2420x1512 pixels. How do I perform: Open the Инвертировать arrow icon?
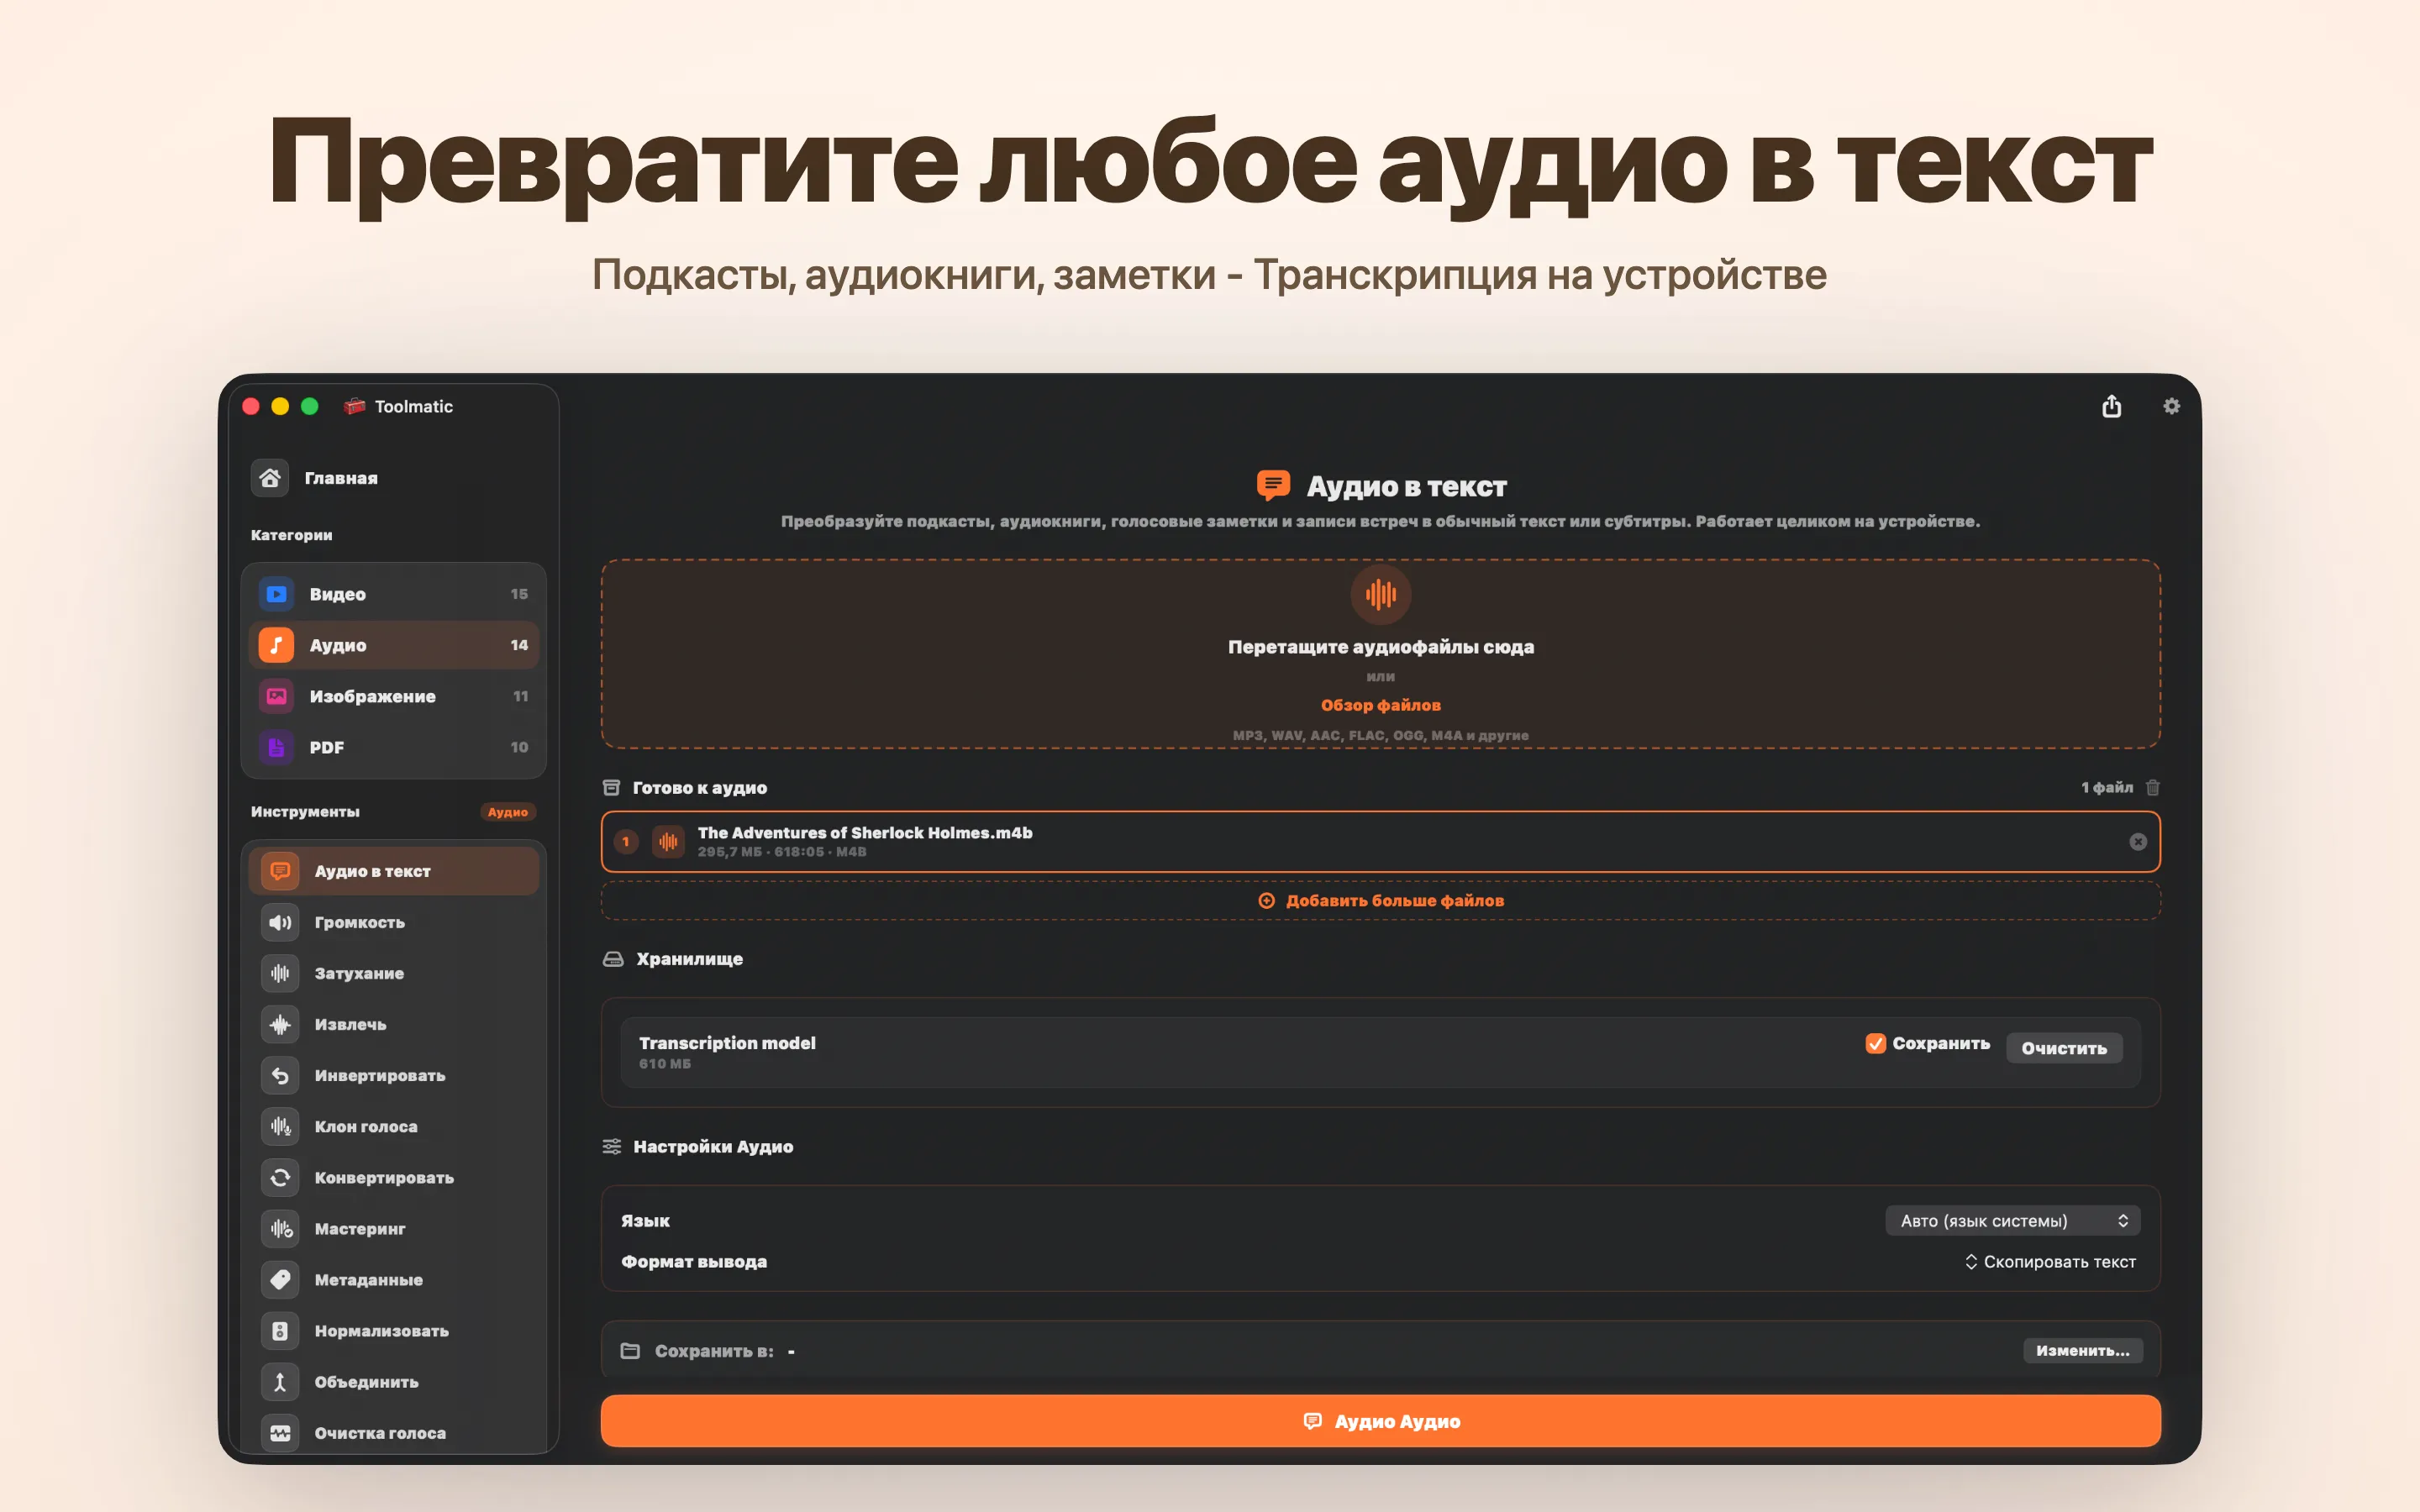tap(280, 1075)
